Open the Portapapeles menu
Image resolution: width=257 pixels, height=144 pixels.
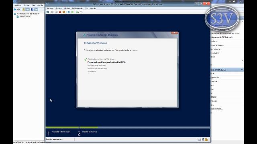[x=78, y=8]
